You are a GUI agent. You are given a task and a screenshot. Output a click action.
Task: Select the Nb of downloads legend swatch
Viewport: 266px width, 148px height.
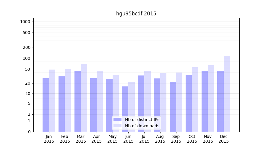point(117,126)
